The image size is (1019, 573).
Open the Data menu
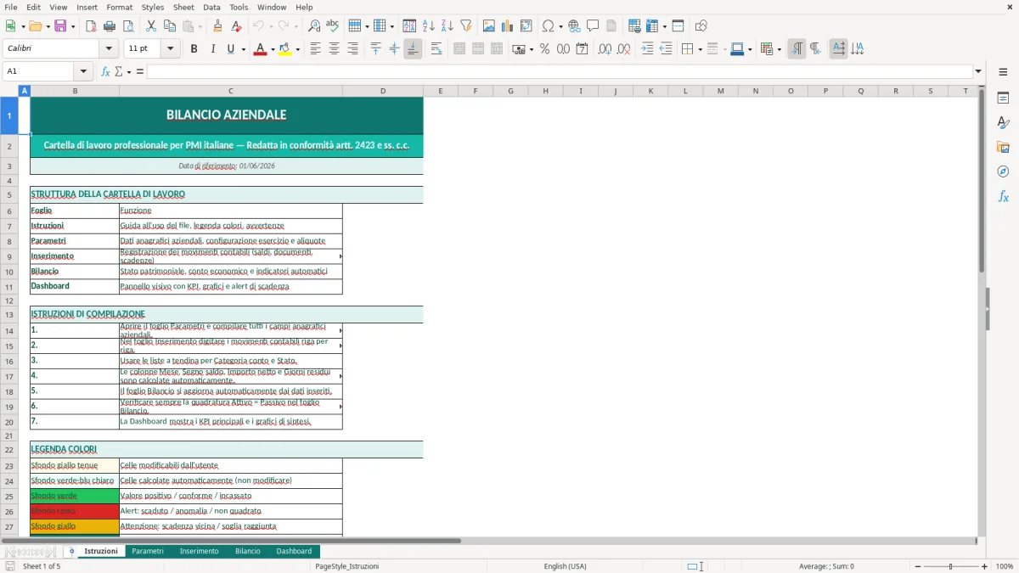click(211, 7)
